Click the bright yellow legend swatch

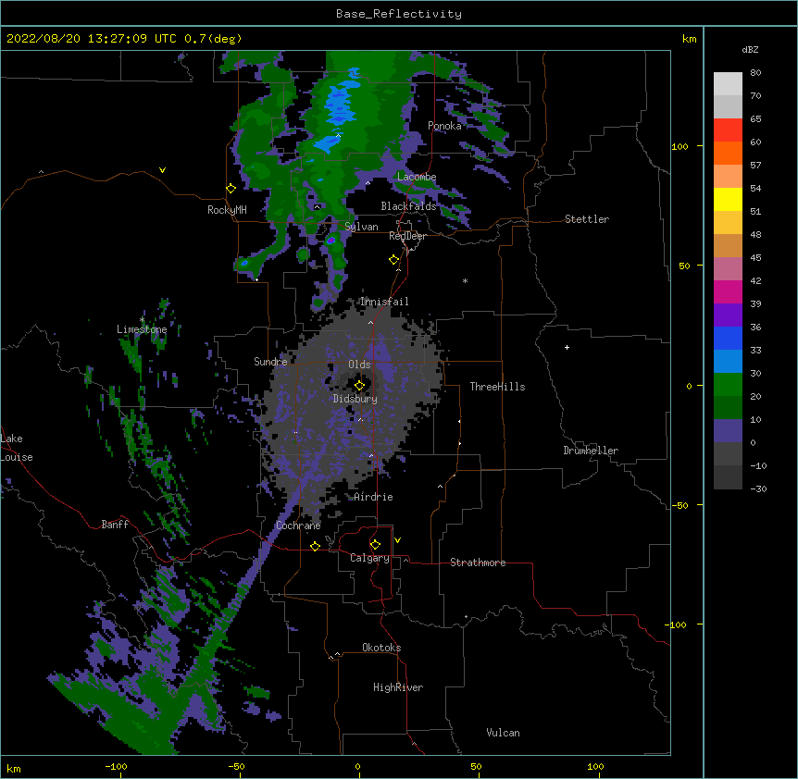[x=728, y=199]
